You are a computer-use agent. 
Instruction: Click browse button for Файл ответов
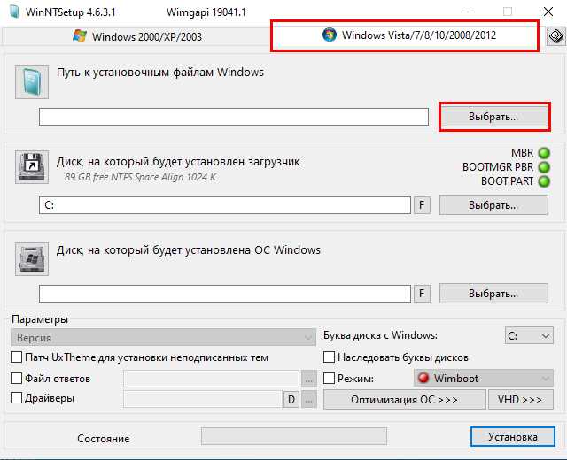(x=309, y=379)
